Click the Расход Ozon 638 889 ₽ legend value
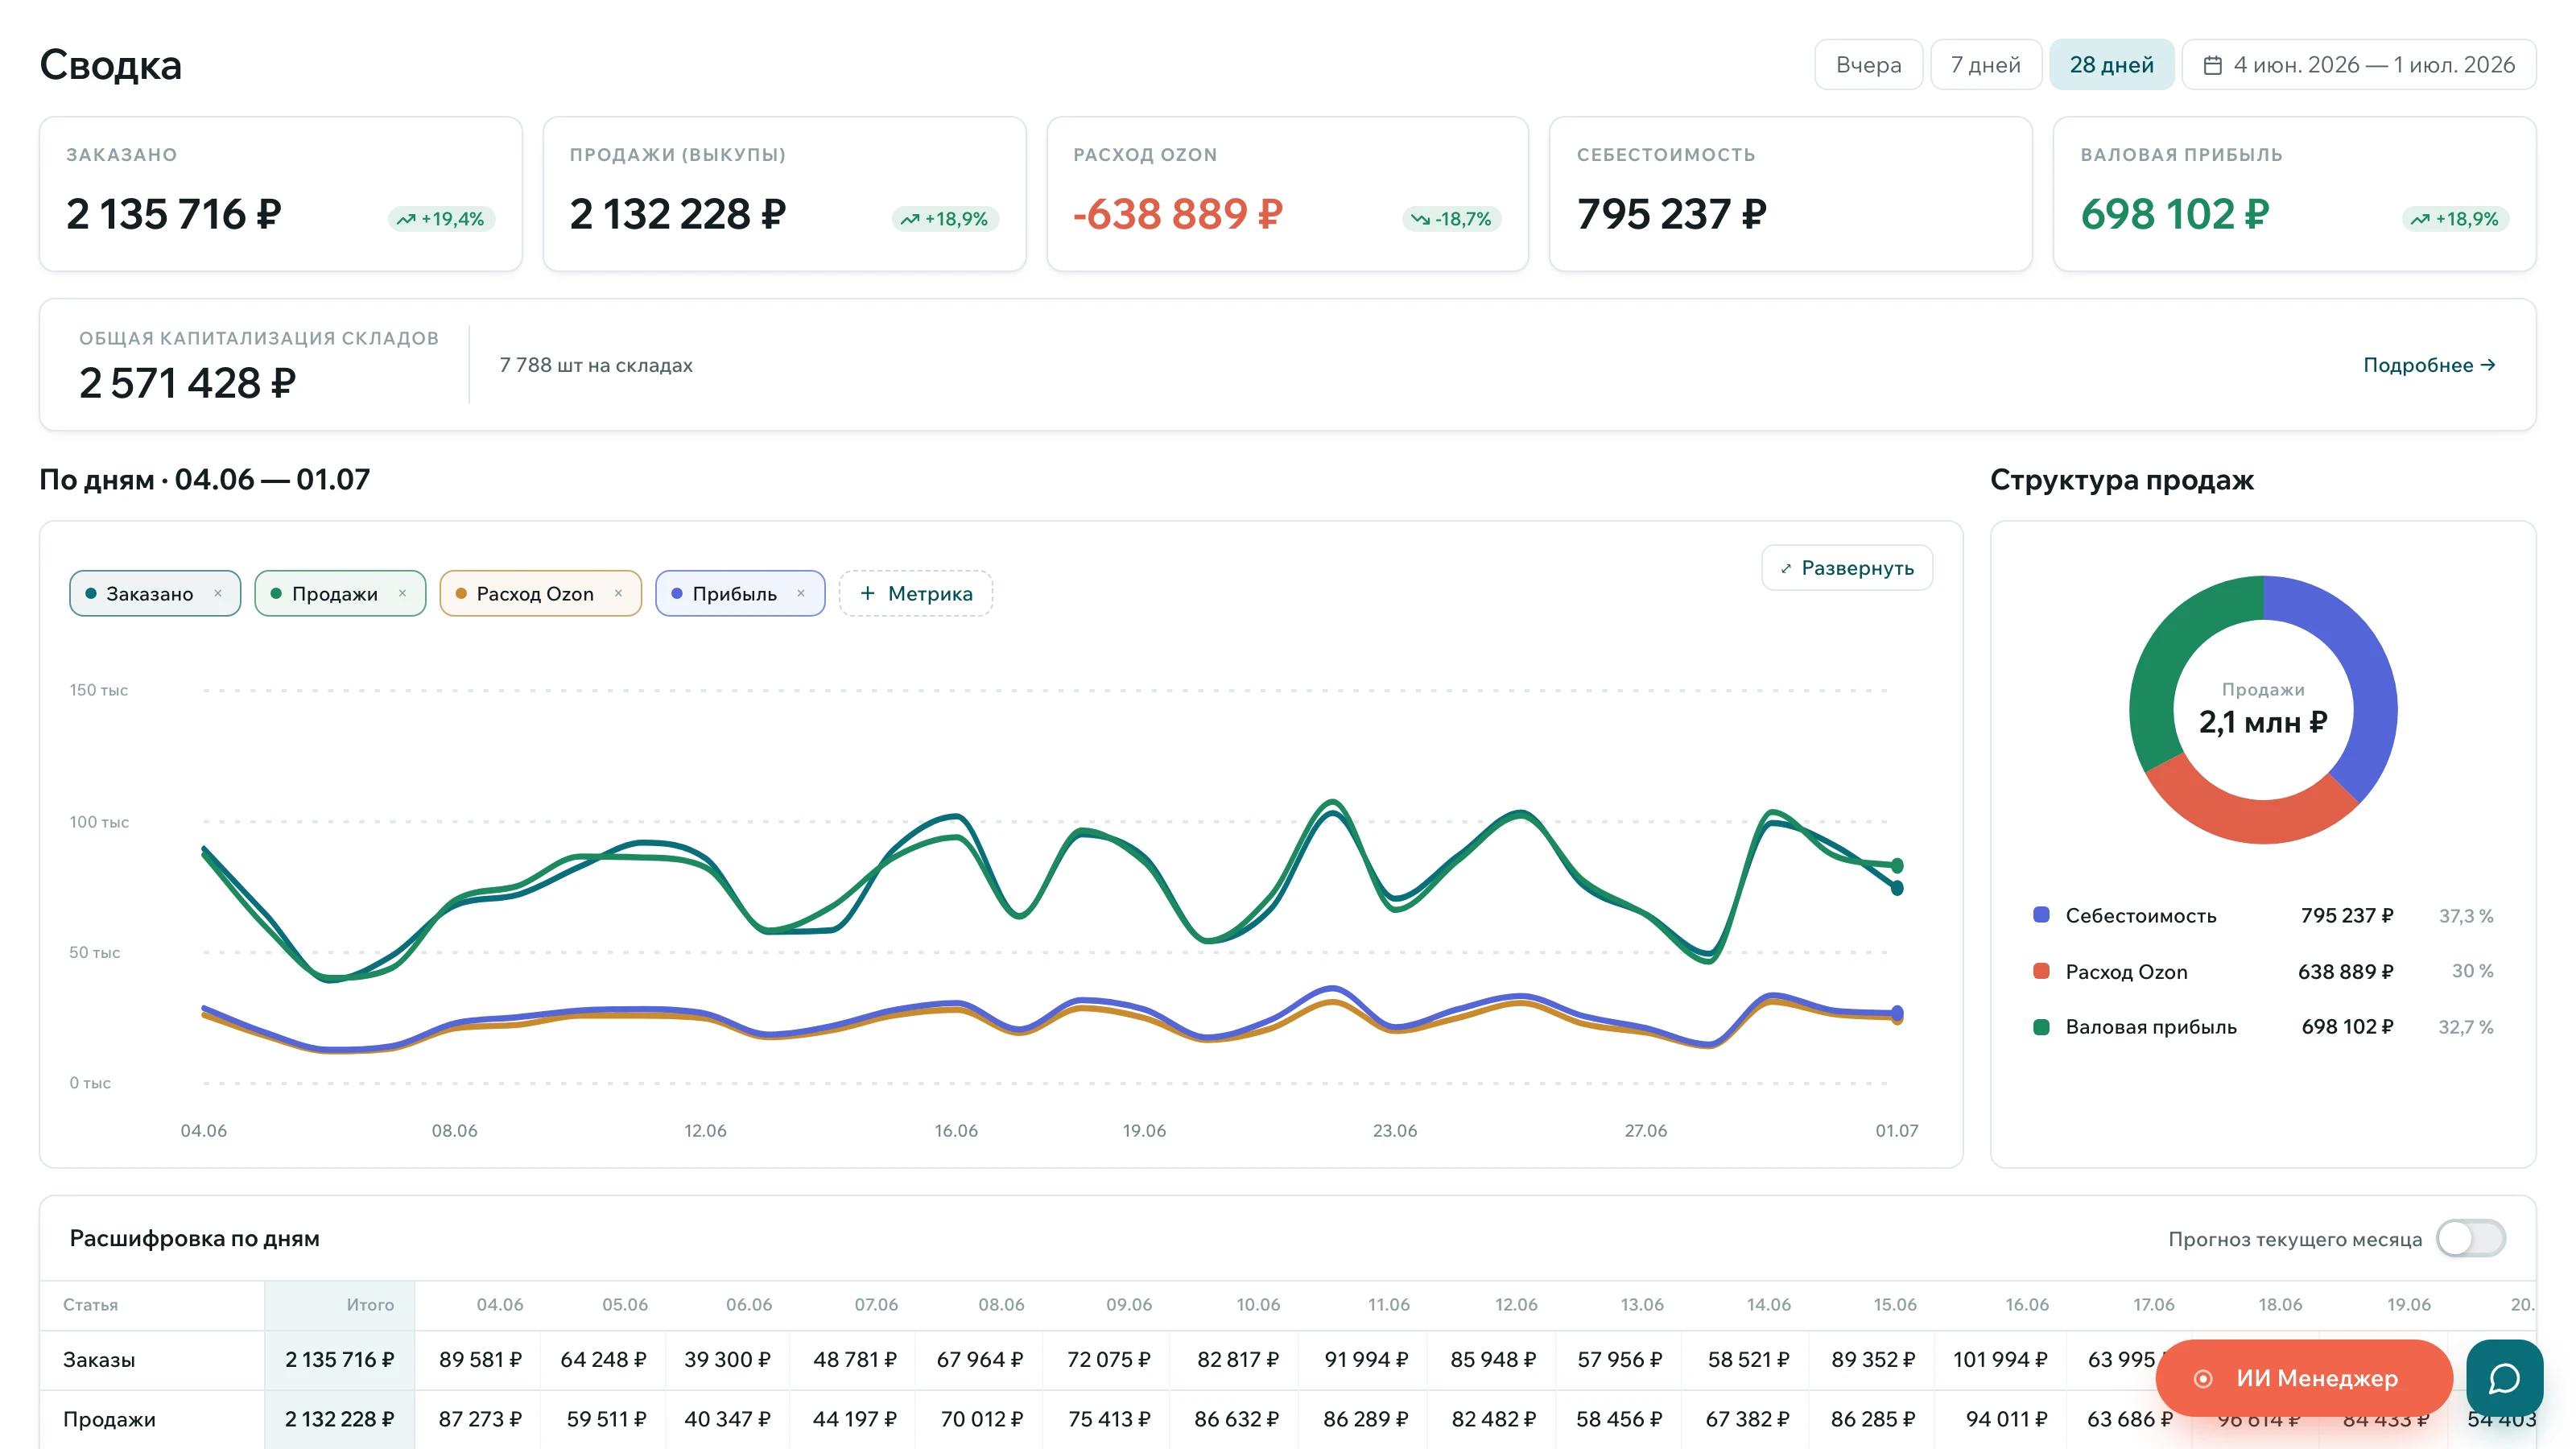The width and height of the screenshot is (2576, 1449). tap(2345, 971)
